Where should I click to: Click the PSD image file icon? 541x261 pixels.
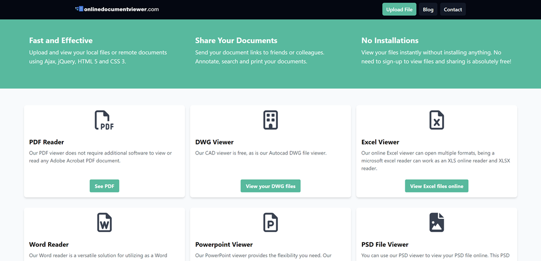pyautogui.click(x=436, y=223)
